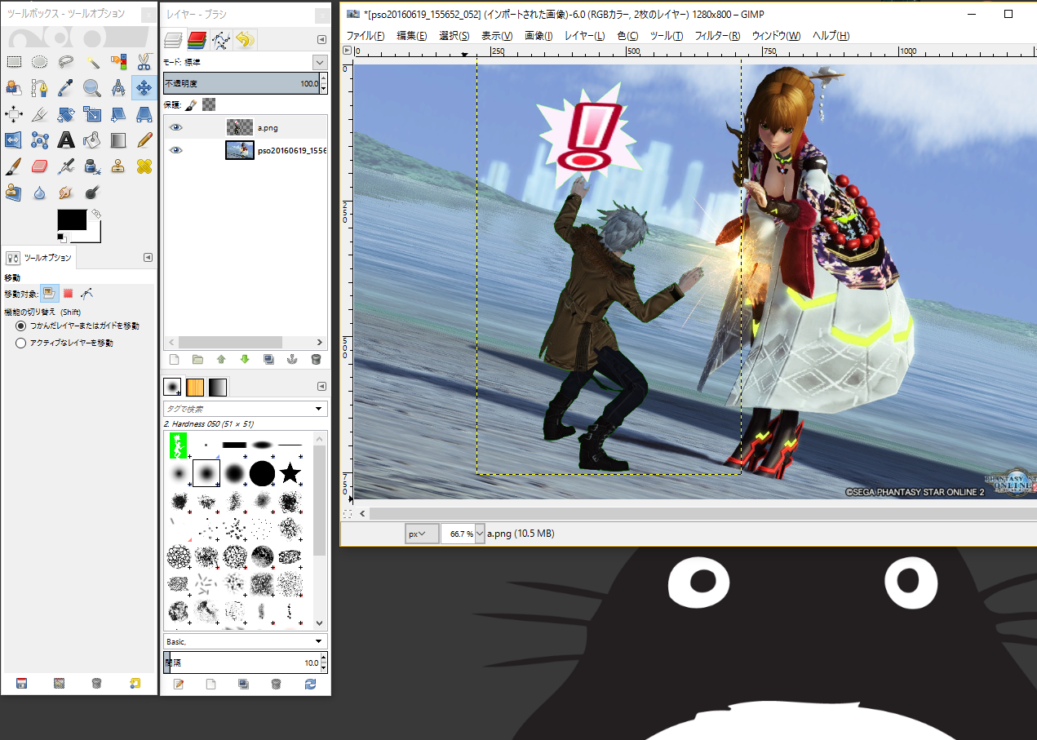
Task: Hide the pso20160619 layer via eye icon
Action: [176, 150]
